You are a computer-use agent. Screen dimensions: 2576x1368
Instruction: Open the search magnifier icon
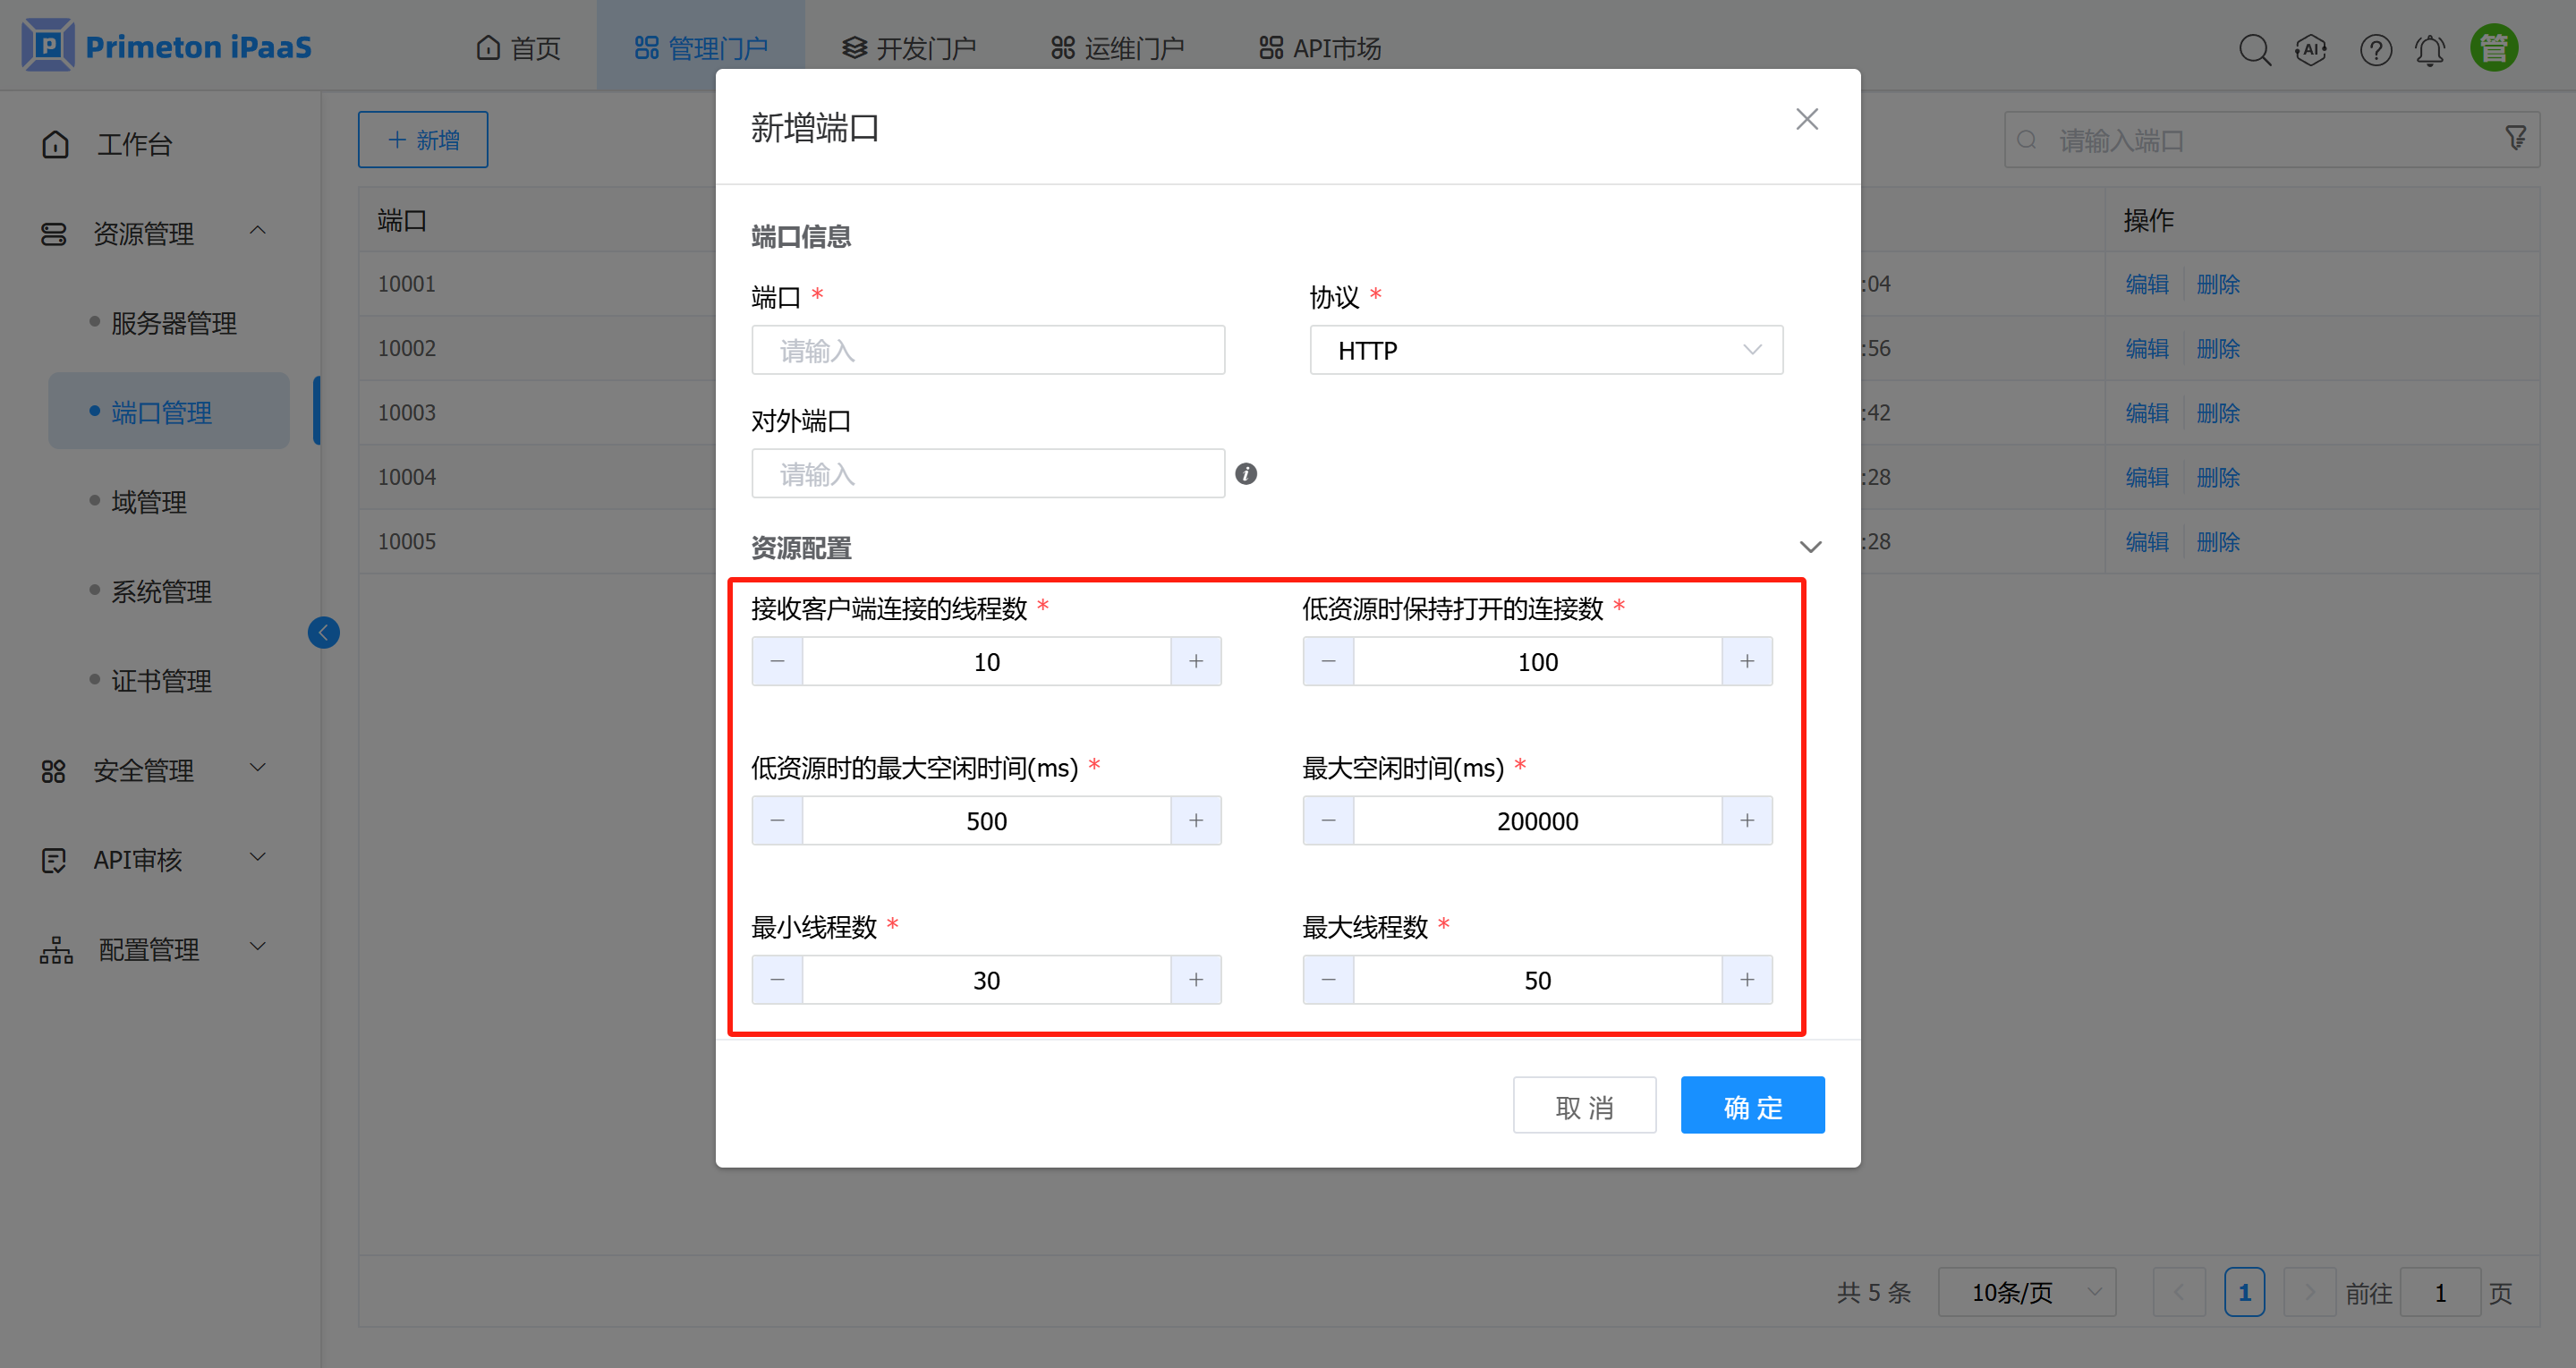(2255, 48)
